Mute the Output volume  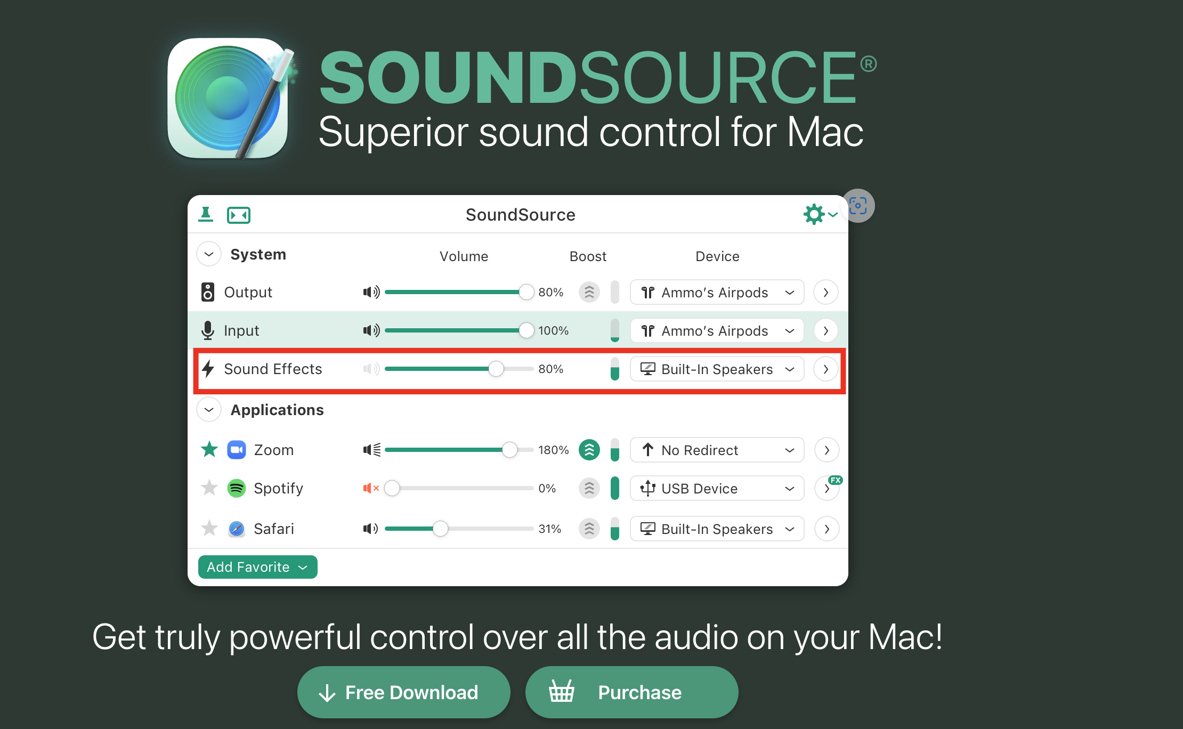point(371,292)
